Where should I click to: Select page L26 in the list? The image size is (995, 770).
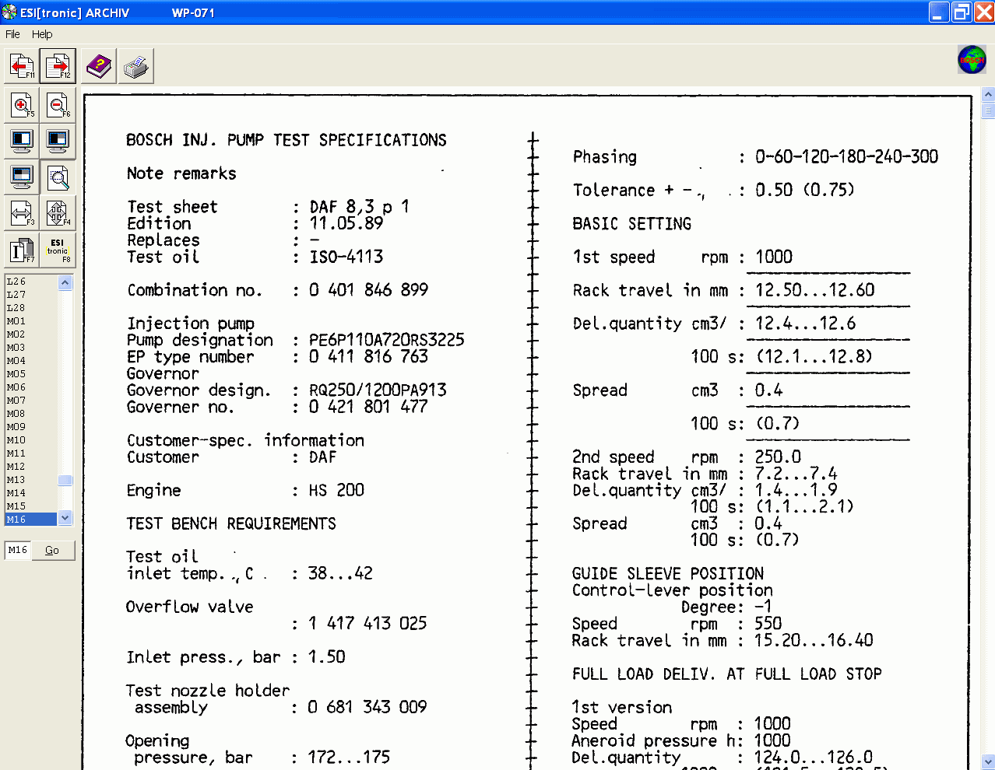(31, 282)
